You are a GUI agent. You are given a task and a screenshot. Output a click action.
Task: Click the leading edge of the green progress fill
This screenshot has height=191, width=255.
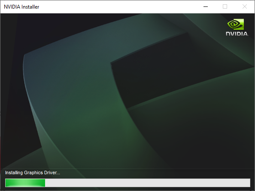[45, 183]
